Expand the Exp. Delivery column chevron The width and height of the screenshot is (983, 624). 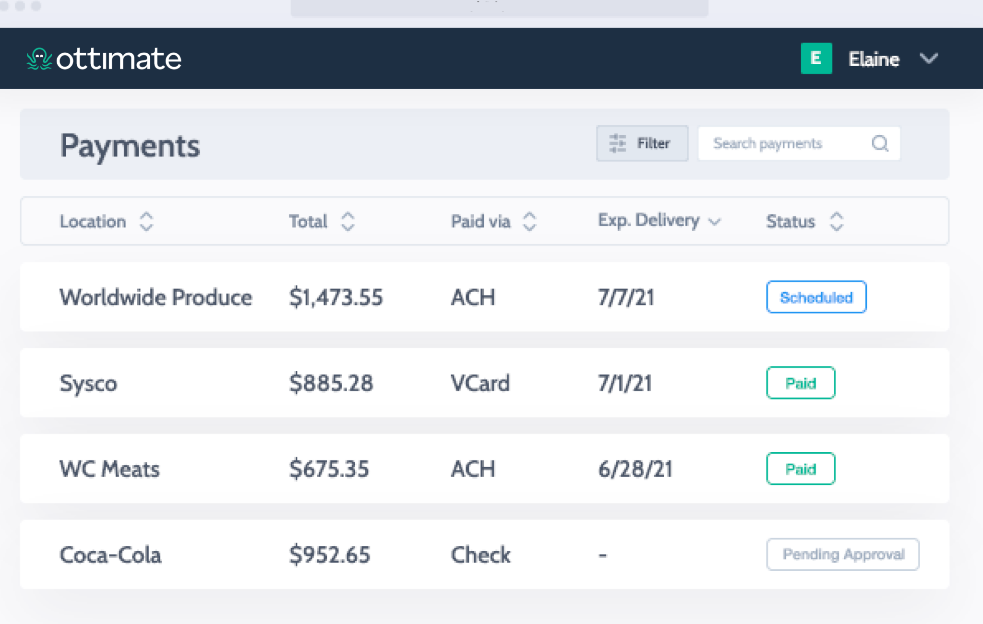(x=715, y=222)
